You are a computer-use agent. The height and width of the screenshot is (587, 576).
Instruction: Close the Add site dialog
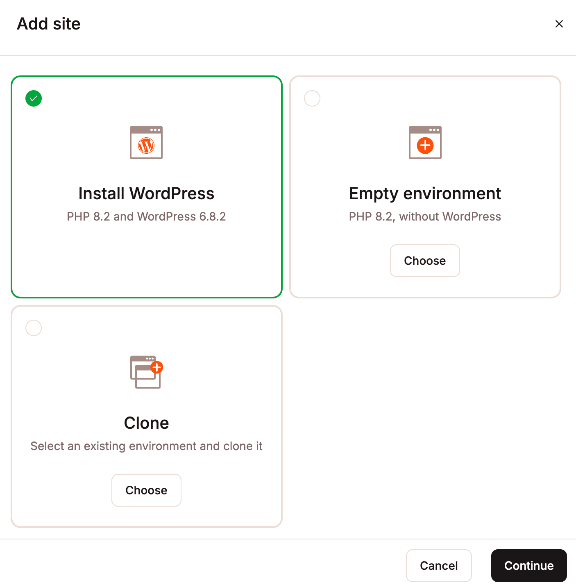tap(559, 23)
